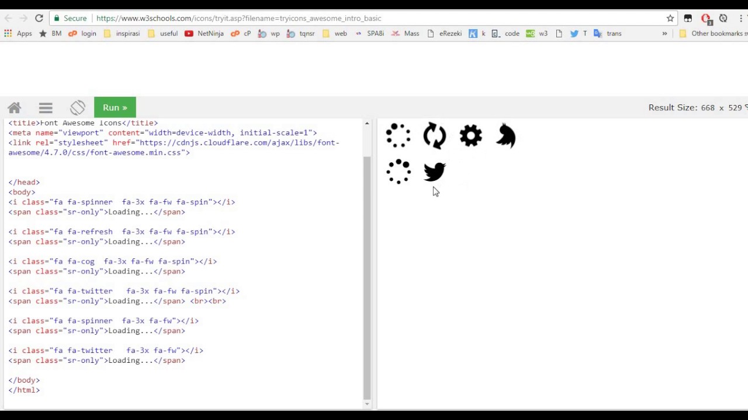The width and height of the screenshot is (748, 420).
Task: Open the code bookmark
Action: (505, 34)
